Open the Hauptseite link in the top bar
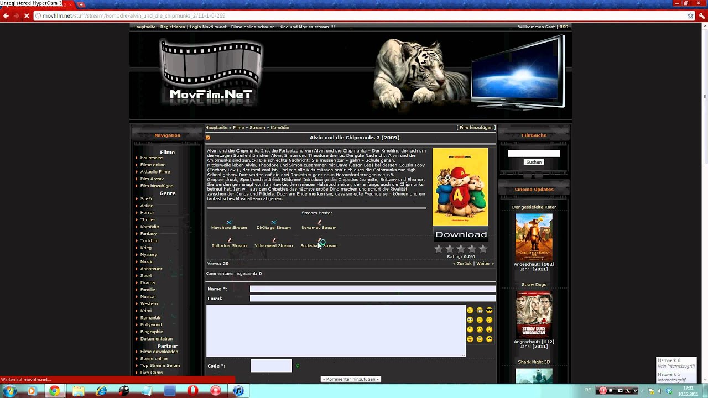The image size is (708, 398). click(144, 27)
